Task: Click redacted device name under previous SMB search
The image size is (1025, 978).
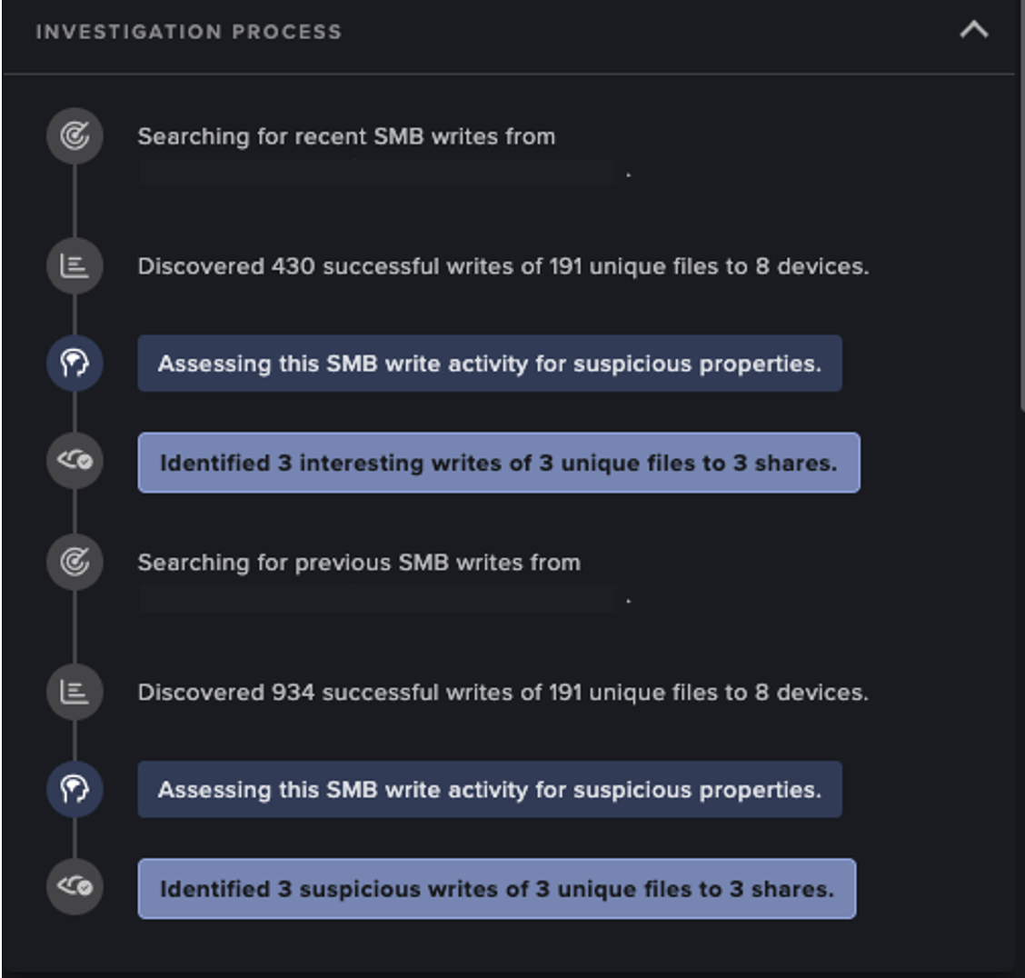Action: 378,599
